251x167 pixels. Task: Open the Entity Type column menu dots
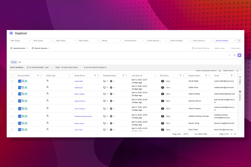point(69,76)
